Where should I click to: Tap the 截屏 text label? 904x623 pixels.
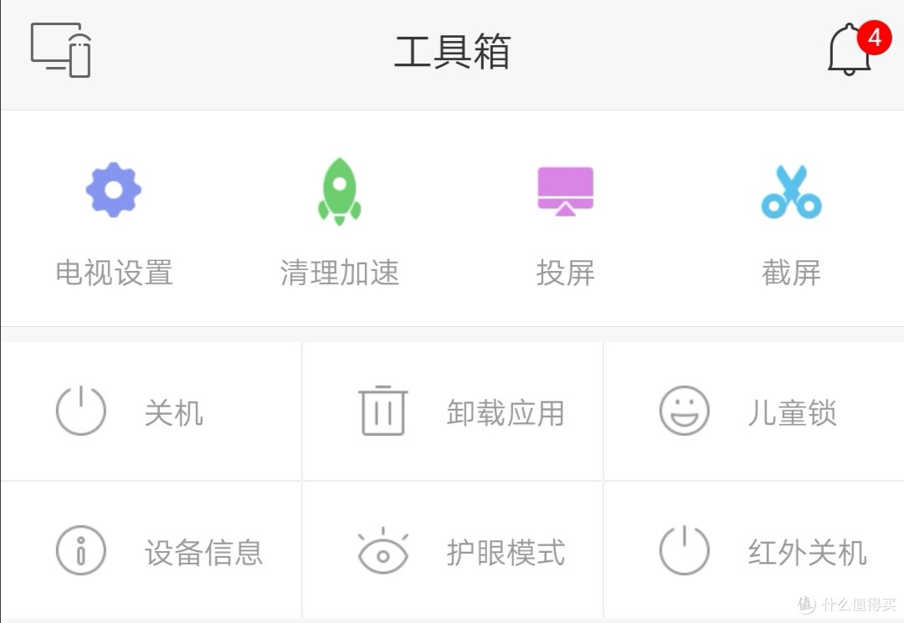[791, 273]
